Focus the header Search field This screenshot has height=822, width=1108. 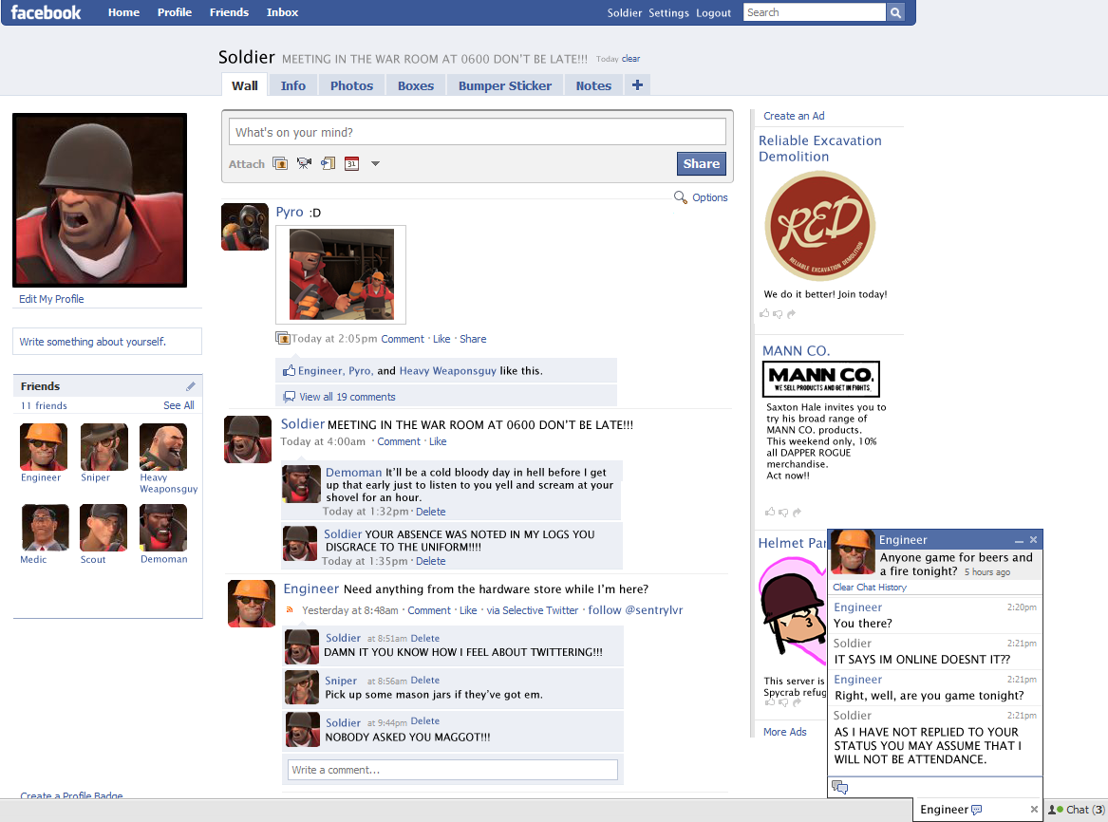(814, 12)
